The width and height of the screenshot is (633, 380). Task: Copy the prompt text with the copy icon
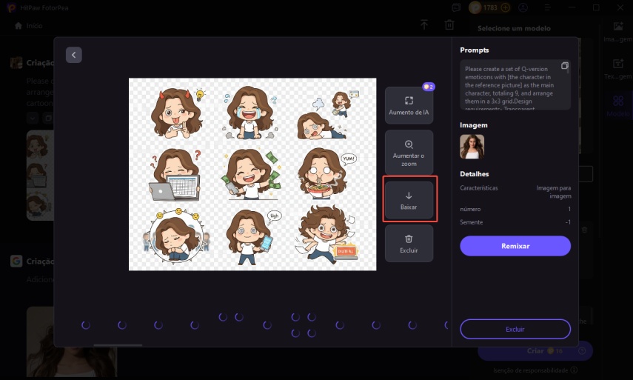565,66
